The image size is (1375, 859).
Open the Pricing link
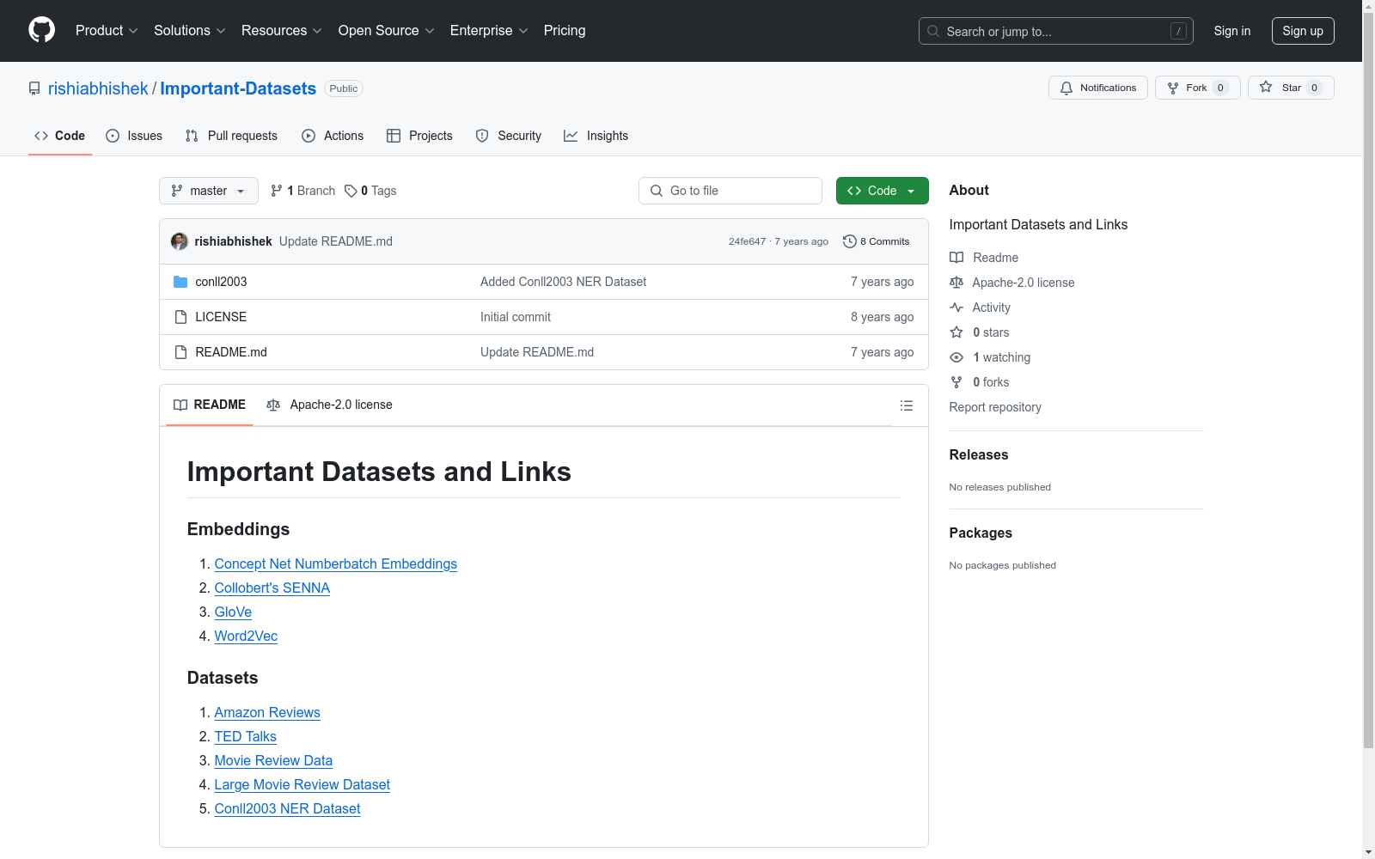click(x=565, y=31)
